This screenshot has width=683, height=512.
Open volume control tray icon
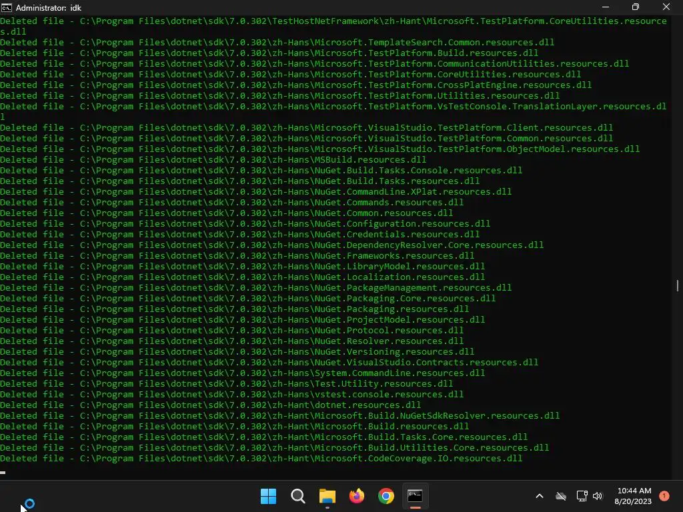[x=598, y=496]
